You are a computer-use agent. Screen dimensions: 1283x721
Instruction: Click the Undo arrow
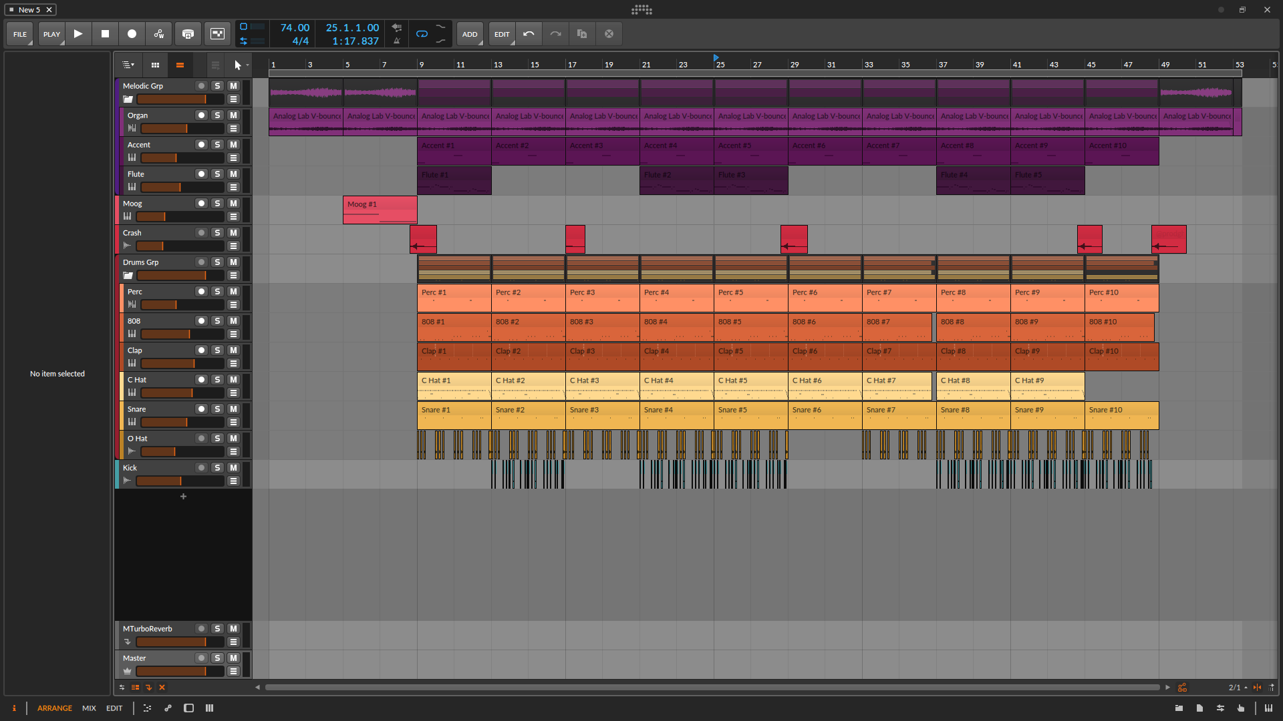529,34
